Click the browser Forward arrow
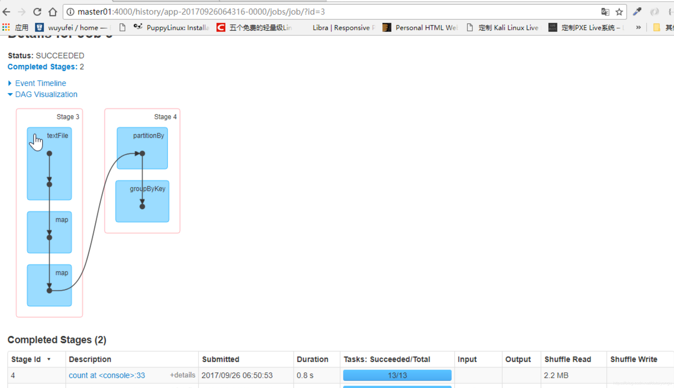The height and width of the screenshot is (388, 674). (22, 12)
